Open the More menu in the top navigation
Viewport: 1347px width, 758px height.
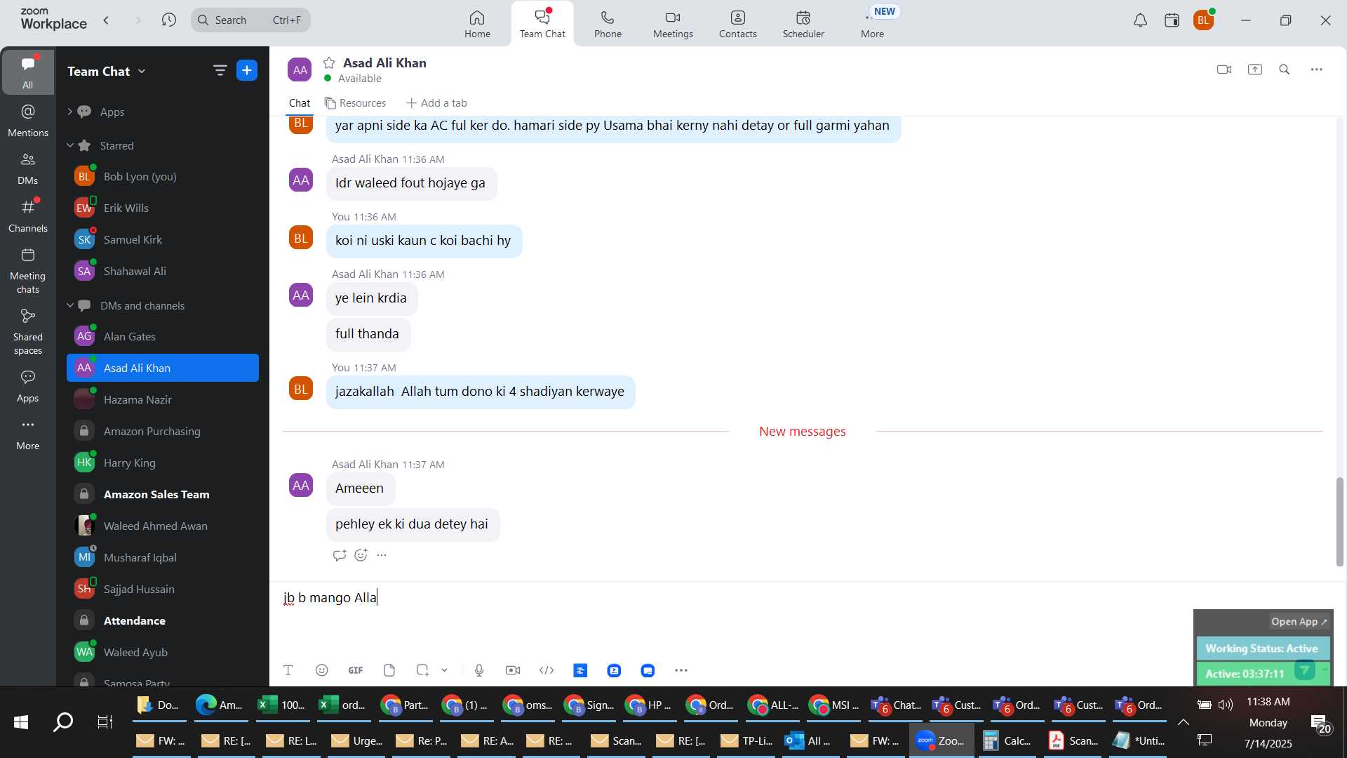(x=872, y=24)
